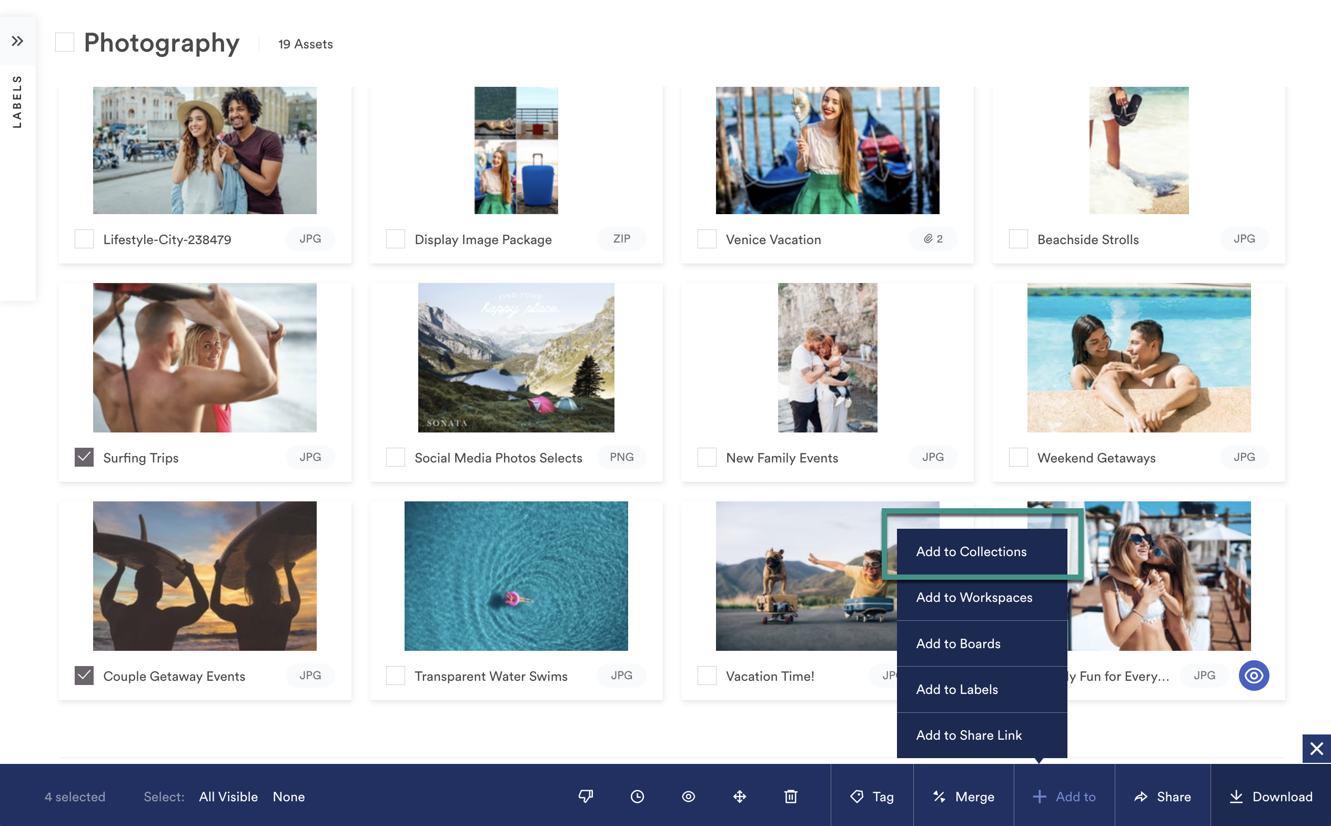Expand the Labels sidebar with double chevron

tap(17, 41)
